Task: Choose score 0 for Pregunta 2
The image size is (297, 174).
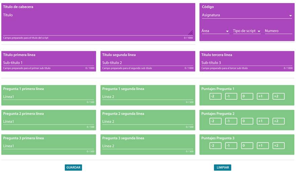Action: (x=247, y=121)
